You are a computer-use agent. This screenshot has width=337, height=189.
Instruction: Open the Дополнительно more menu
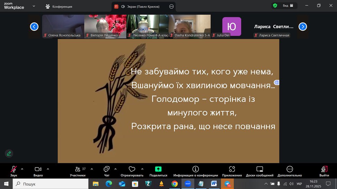[290, 169]
